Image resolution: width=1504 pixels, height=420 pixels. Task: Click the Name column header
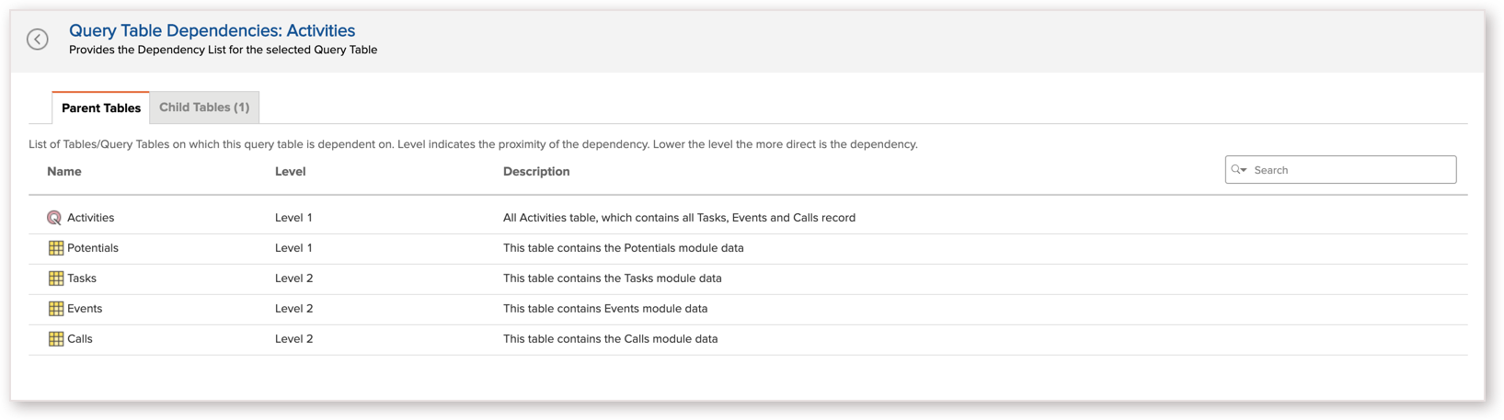[64, 172]
